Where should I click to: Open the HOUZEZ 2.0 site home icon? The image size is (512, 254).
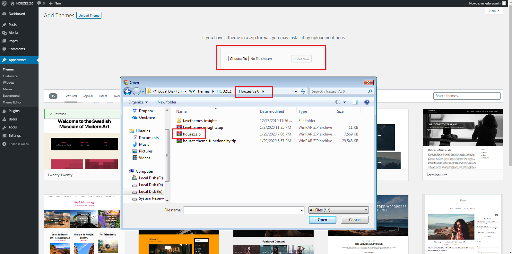13,3
